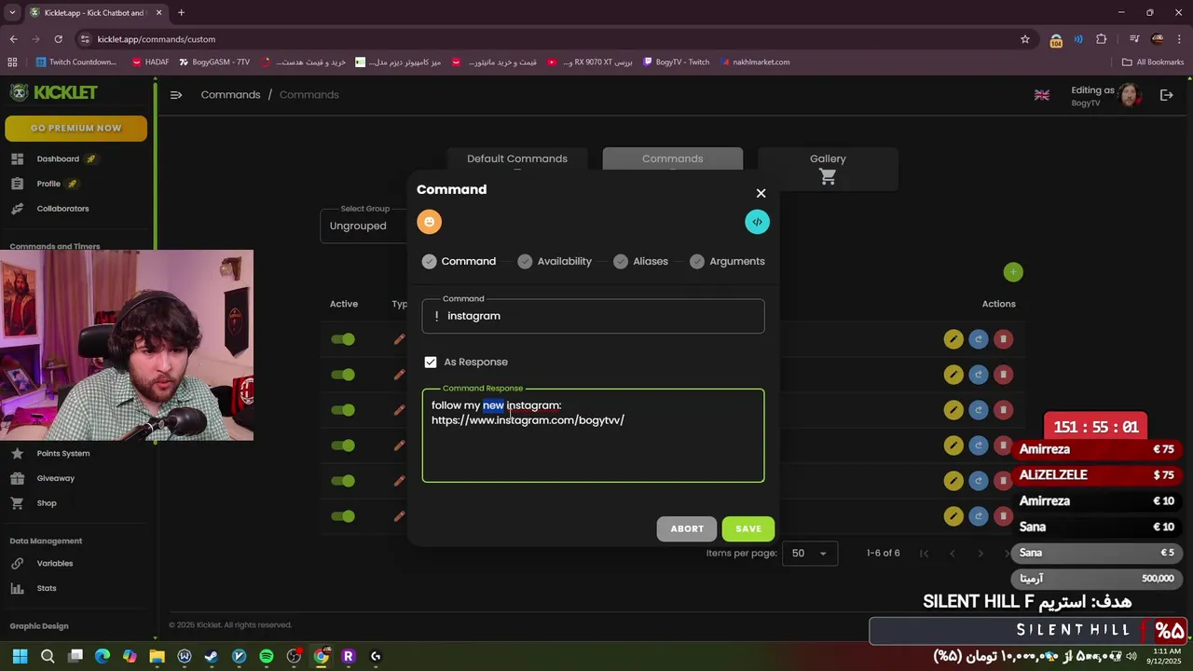
Task: Reload the page
Action: pos(58,39)
